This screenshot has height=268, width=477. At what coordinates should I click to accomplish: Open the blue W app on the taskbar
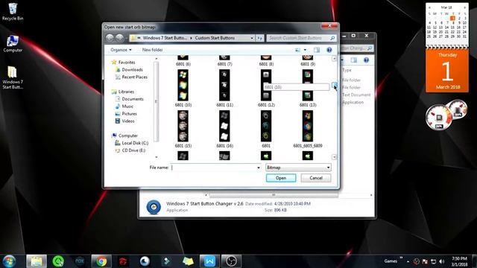point(209,261)
